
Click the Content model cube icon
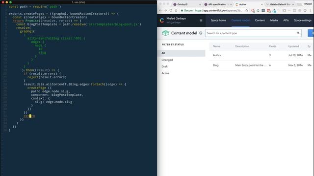tap(165, 33)
